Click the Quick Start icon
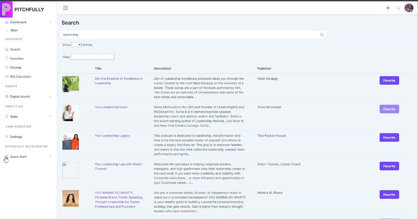The image size is (418, 219). [x=7, y=157]
